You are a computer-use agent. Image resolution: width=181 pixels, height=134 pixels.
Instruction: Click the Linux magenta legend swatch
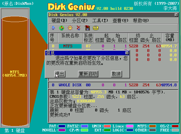pos(130,126)
